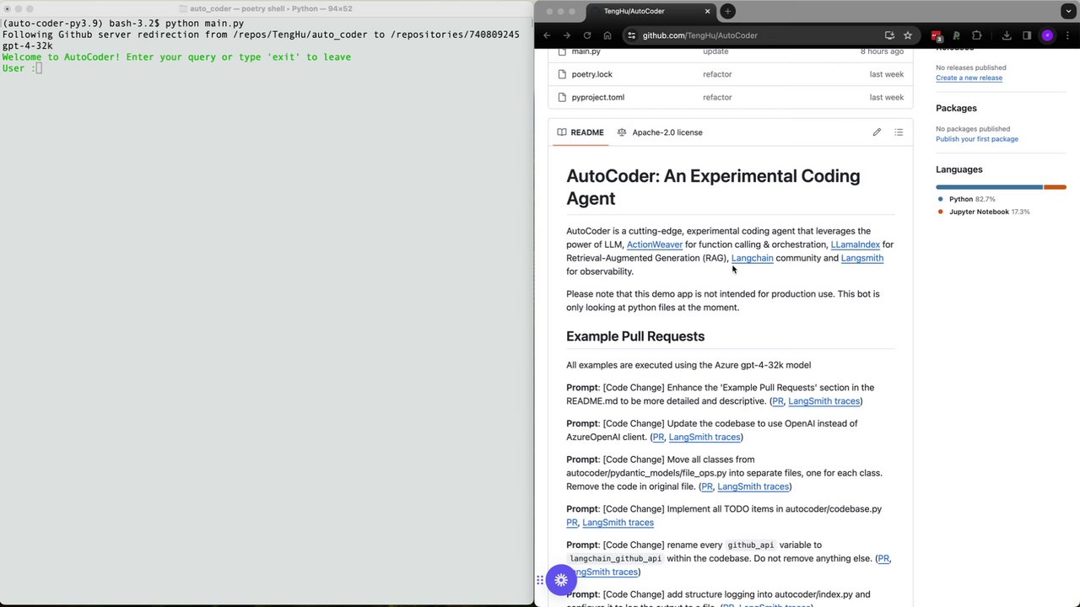Reload the GitHub page

click(x=586, y=35)
